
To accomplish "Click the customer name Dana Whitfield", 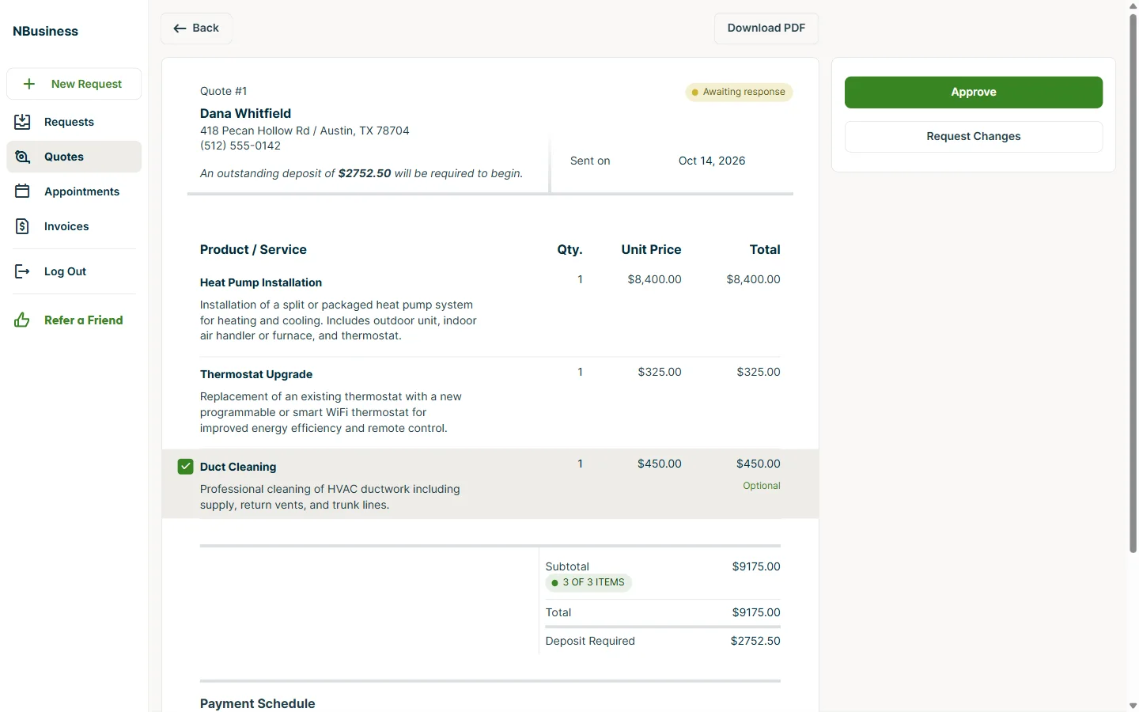I will tap(245, 114).
